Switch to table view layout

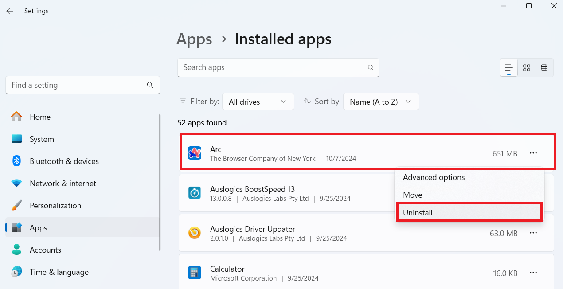(544, 68)
